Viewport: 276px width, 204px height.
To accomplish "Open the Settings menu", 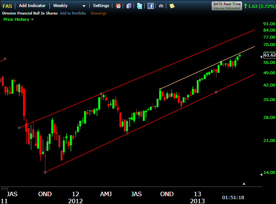I will pos(101,6).
